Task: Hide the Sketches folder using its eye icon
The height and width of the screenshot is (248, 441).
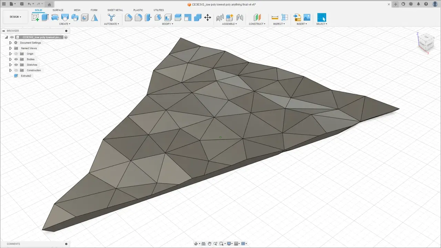Action: pyautogui.click(x=16, y=65)
